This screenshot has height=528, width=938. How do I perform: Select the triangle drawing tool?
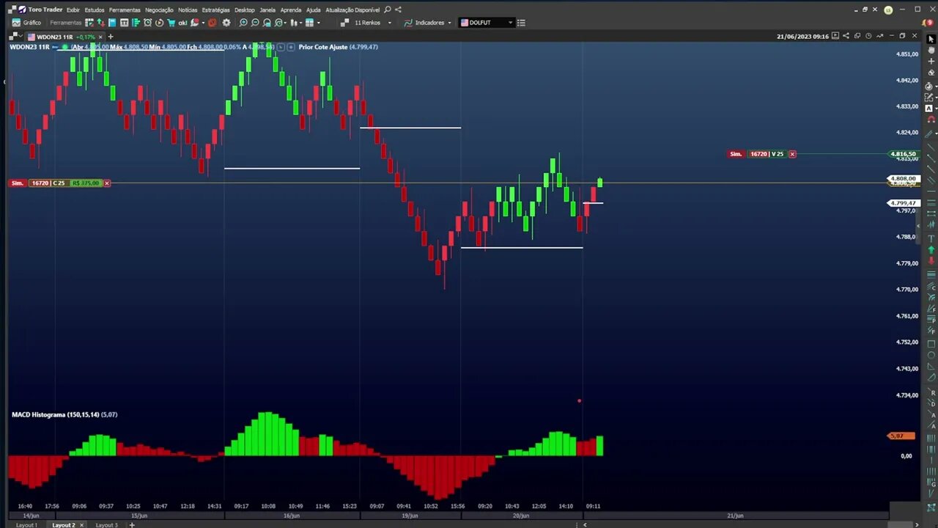931,365
